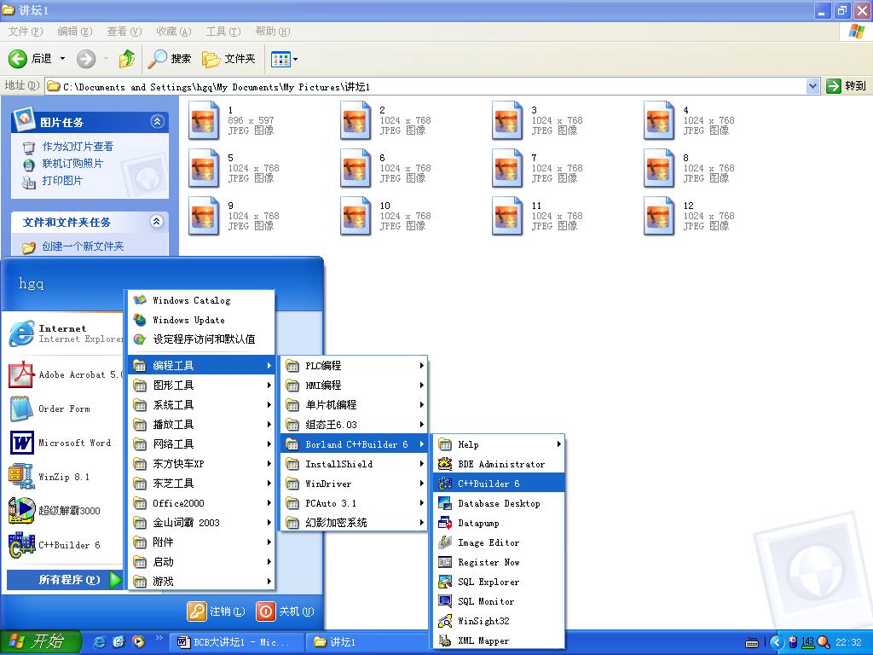
Task: Launch Microsoft Word from Start menu
Action: 65,443
